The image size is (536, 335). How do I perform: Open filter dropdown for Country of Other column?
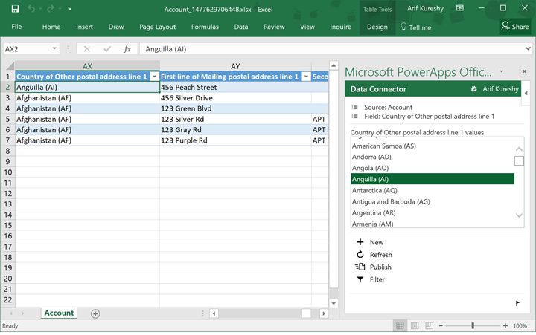pos(154,77)
